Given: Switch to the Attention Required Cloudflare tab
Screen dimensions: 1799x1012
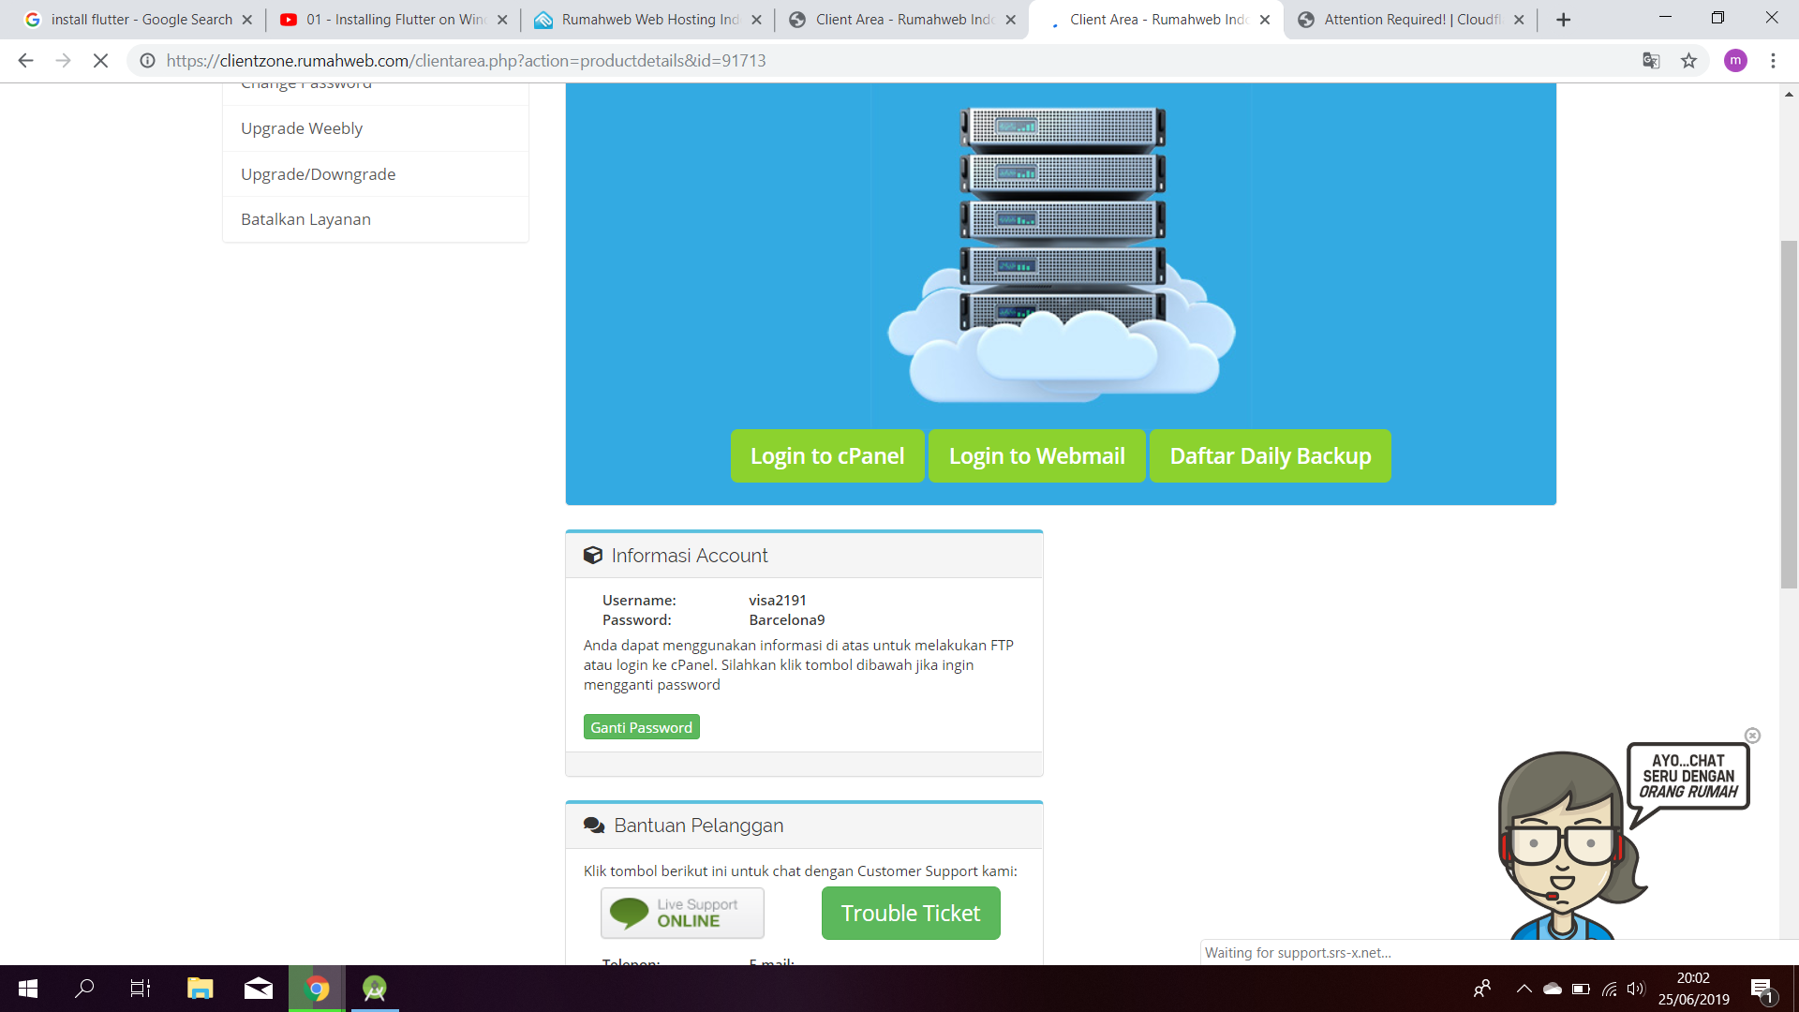Looking at the screenshot, I should pos(1410,20).
